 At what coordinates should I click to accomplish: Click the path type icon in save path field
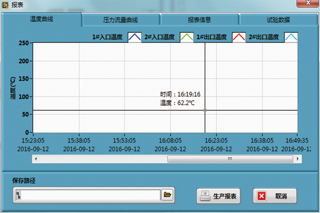tap(18, 195)
